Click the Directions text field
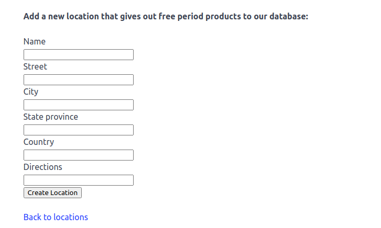Viewport: 381px width, 228px height. pyautogui.click(x=79, y=180)
